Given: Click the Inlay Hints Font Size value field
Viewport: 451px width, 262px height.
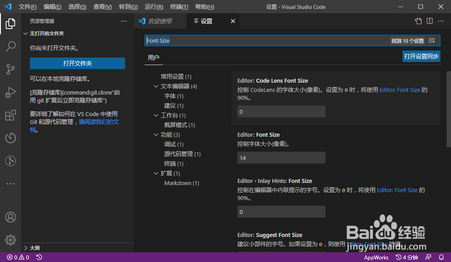Looking at the screenshot, I should pyautogui.click(x=281, y=212).
